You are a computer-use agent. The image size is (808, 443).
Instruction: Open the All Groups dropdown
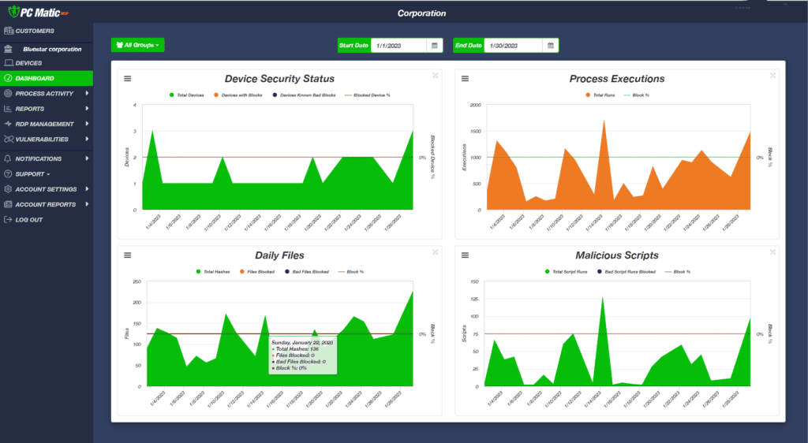[x=137, y=45]
